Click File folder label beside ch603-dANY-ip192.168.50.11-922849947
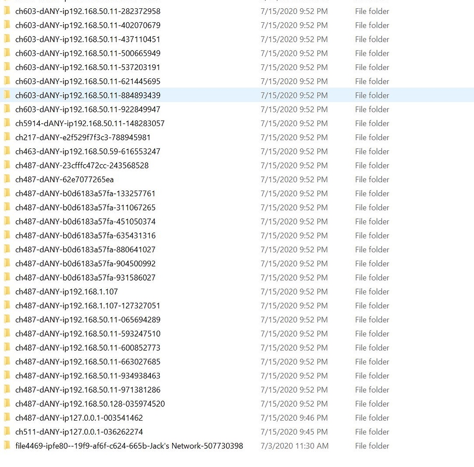 [372, 109]
